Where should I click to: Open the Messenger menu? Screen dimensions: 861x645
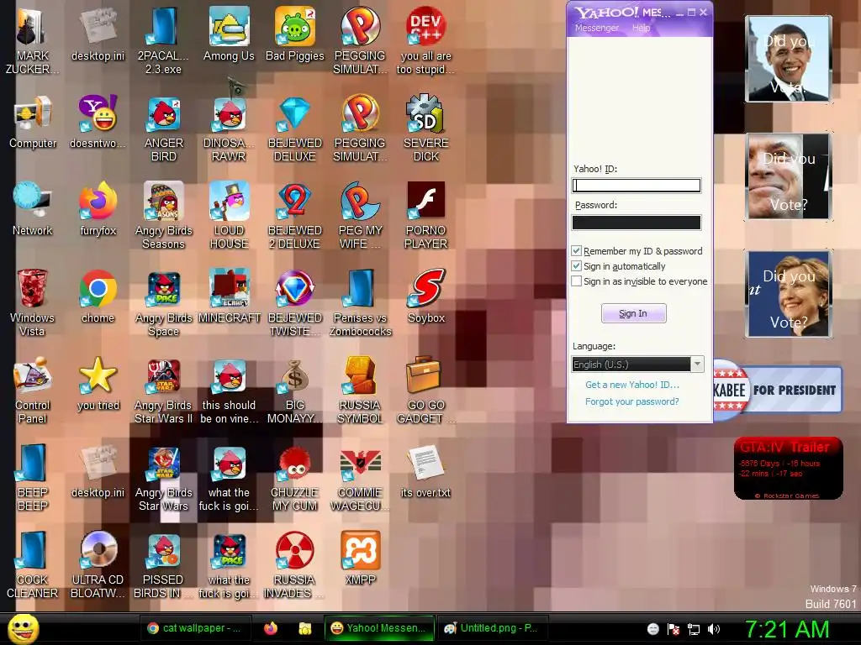coord(596,28)
